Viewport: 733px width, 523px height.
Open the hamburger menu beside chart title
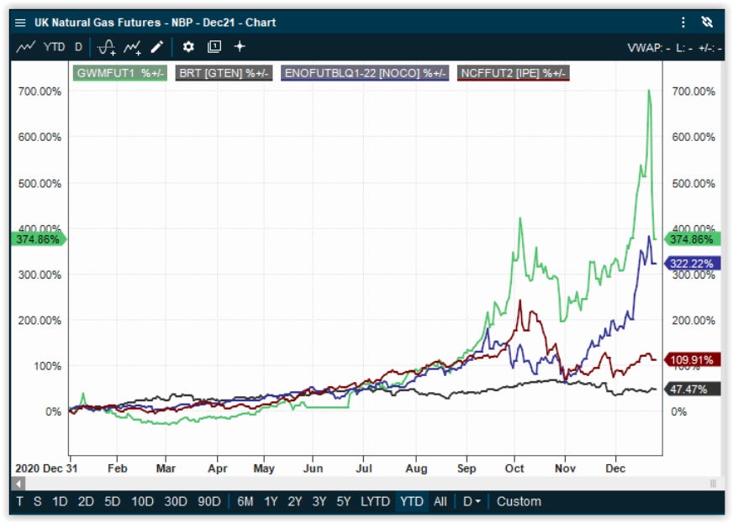(x=20, y=23)
